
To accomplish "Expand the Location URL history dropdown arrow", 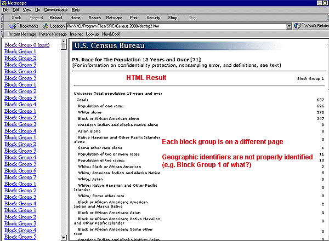I will 290,26.
